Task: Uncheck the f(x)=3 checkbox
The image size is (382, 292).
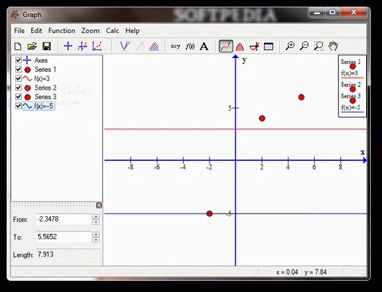Action: coord(18,78)
